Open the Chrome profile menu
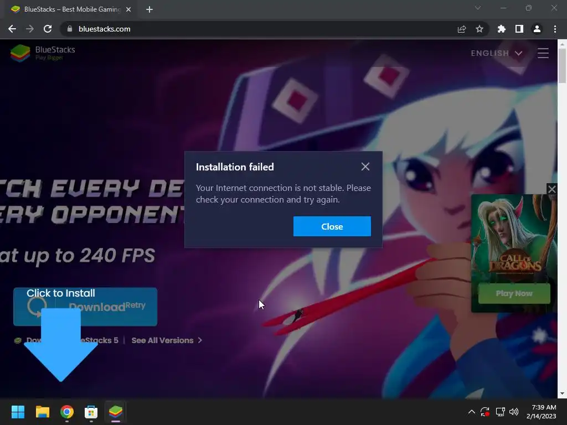Screen dimensions: 567x425 [537, 29]
